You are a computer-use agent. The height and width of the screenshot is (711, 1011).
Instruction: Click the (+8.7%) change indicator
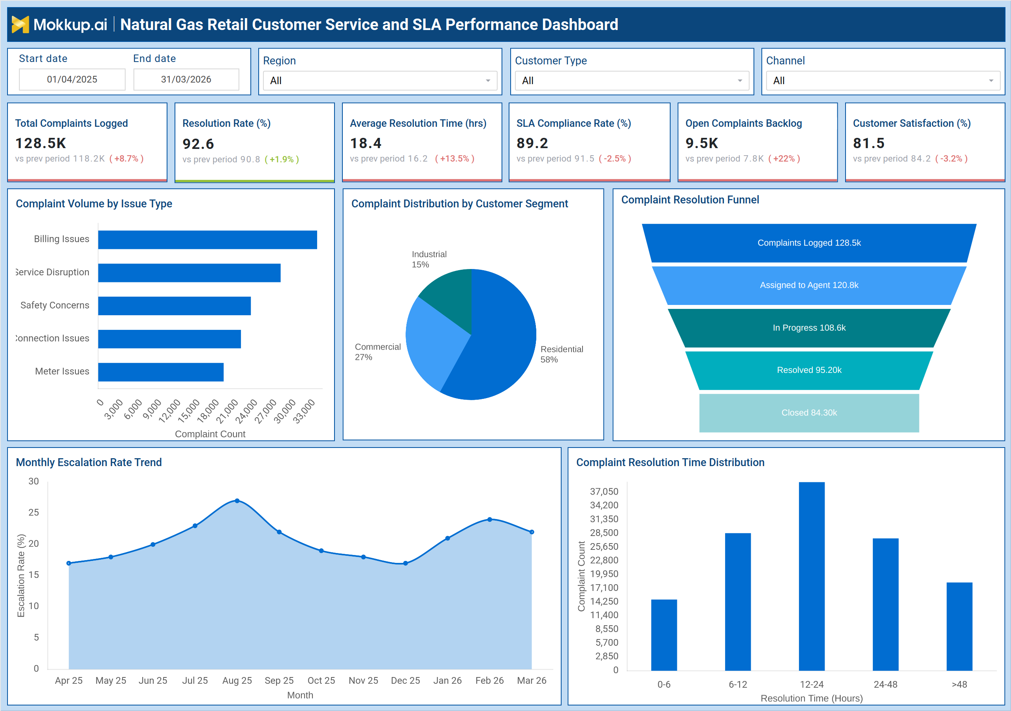(126, 158)
